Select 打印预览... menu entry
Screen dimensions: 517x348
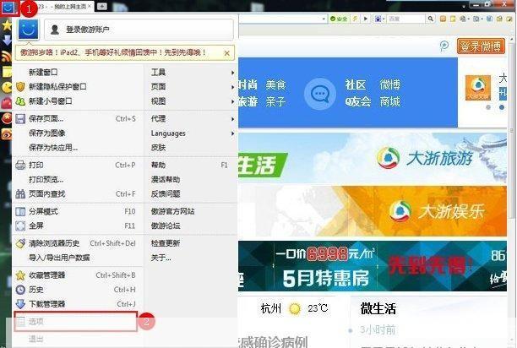[46, 180]
